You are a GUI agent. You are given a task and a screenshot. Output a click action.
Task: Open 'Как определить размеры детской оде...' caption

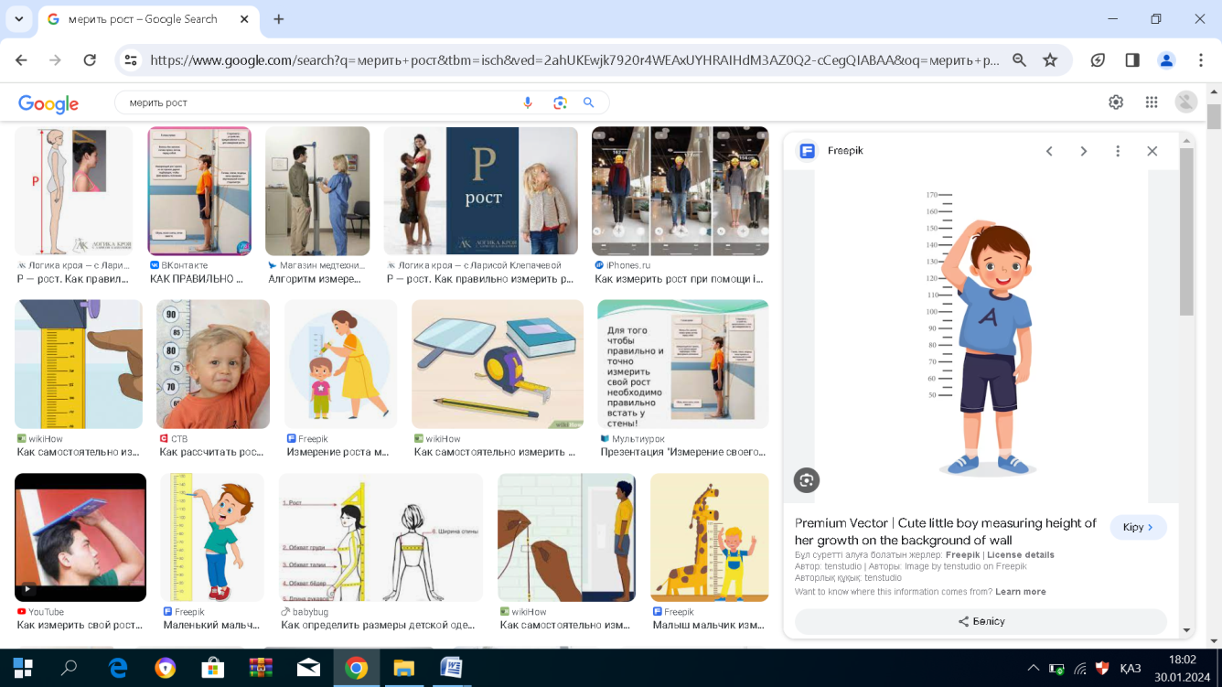click(x=380, y=626)
